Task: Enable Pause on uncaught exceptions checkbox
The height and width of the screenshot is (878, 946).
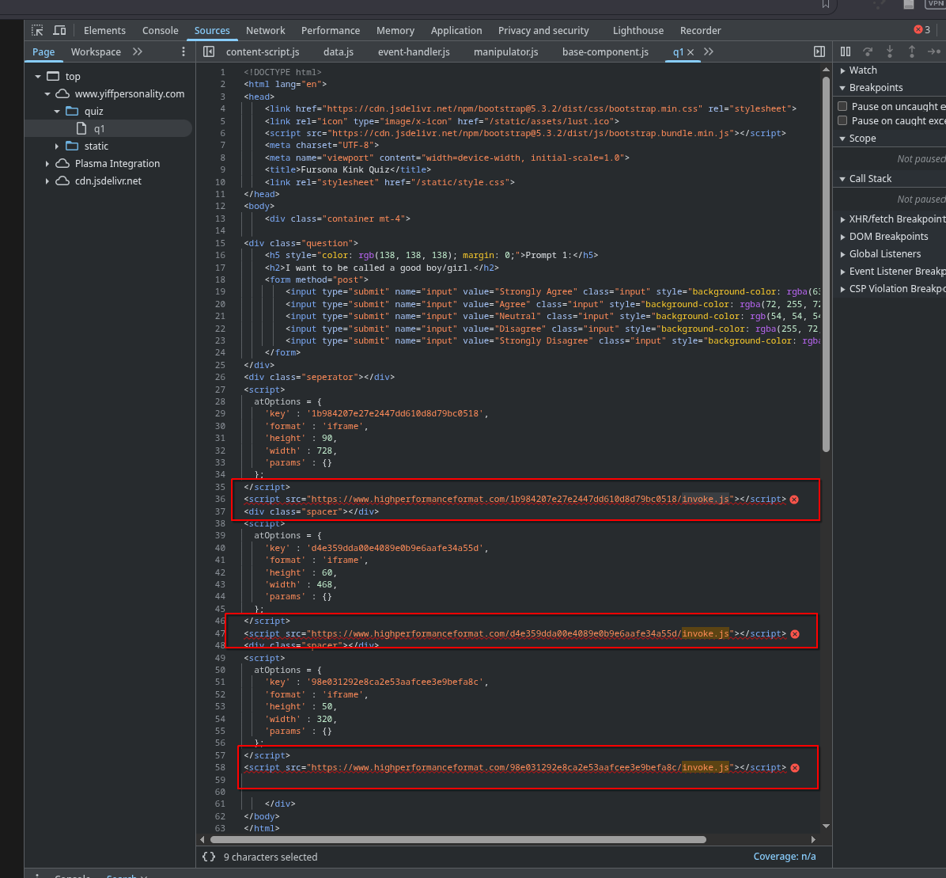Action: click(842, 106)
